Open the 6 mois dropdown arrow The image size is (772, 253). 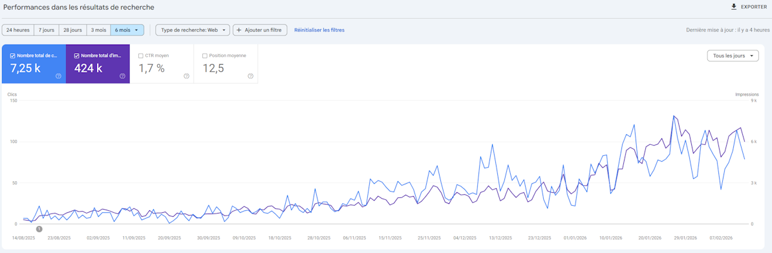click(136, 30)
